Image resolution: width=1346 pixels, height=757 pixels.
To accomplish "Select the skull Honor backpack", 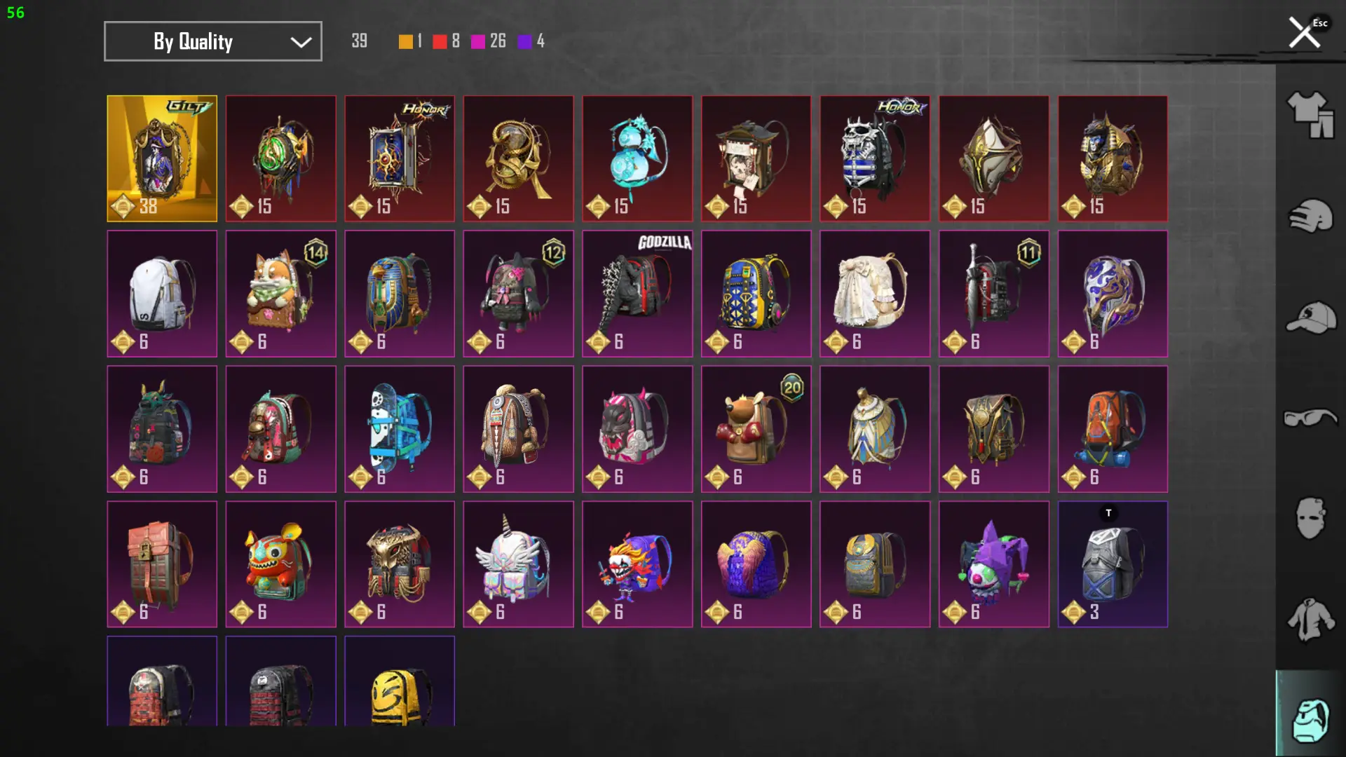I will [875, 158].
